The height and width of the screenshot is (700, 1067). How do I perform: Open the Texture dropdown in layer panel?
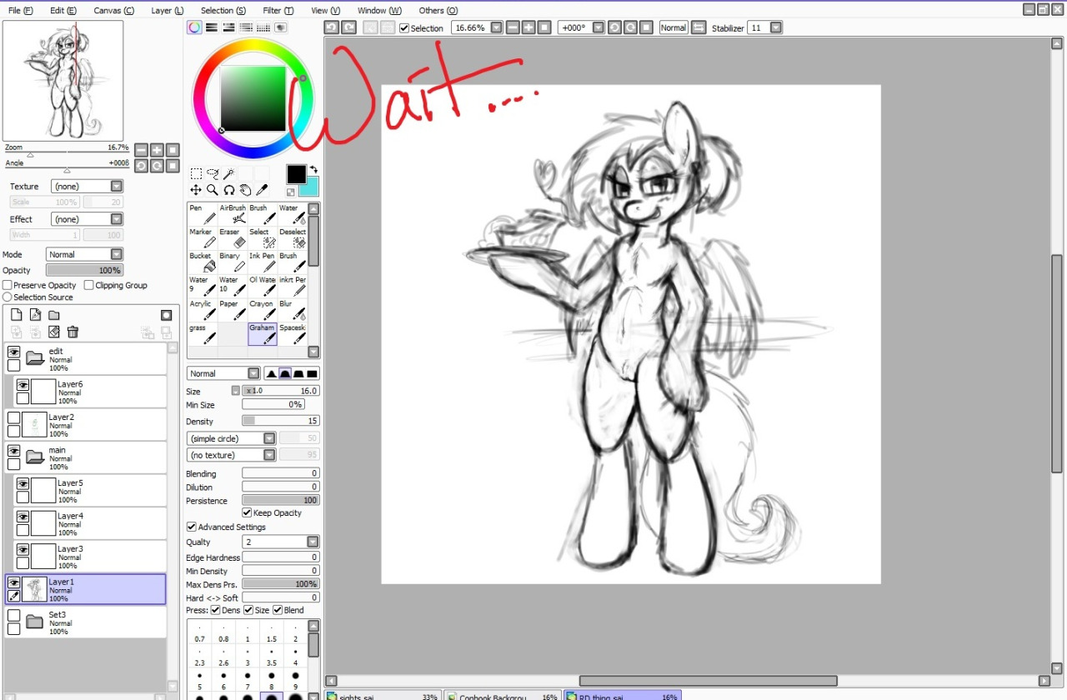(x=87, y=187)
